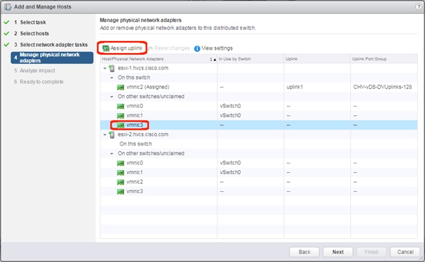The width and height of the screenshot is (425, 262).
Task: Click vSwitch0 cell in esxi-2 vmnic0 row
Action: click(x=230, y=163)
